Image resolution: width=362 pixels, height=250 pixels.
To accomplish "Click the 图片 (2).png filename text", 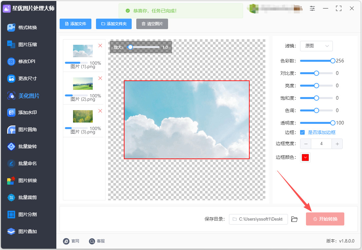I will [83, 99].
